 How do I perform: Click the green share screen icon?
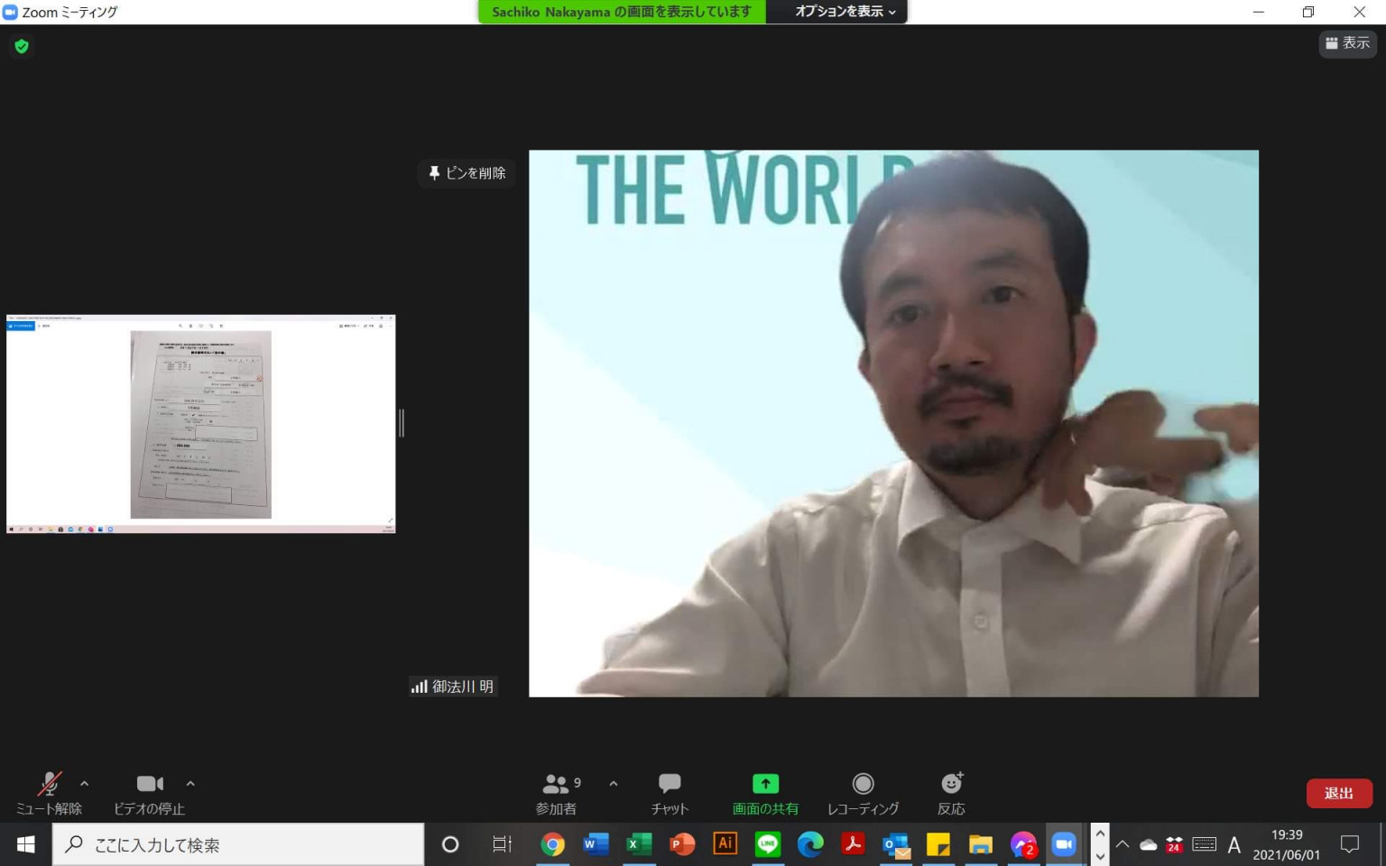pyautogui.click(x=765, y=784)
